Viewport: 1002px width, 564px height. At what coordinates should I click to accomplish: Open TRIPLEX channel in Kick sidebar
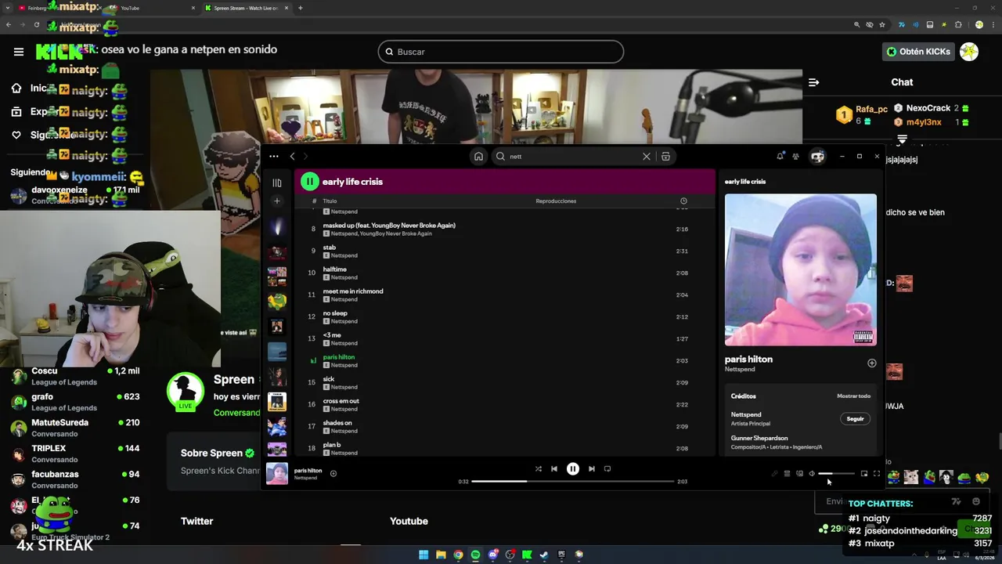point(75,454)
